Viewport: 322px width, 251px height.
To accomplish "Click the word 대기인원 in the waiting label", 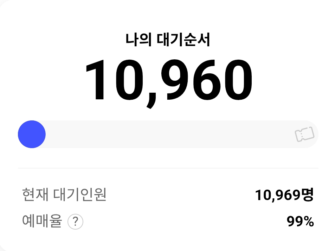I will click(x=80, y=194).
